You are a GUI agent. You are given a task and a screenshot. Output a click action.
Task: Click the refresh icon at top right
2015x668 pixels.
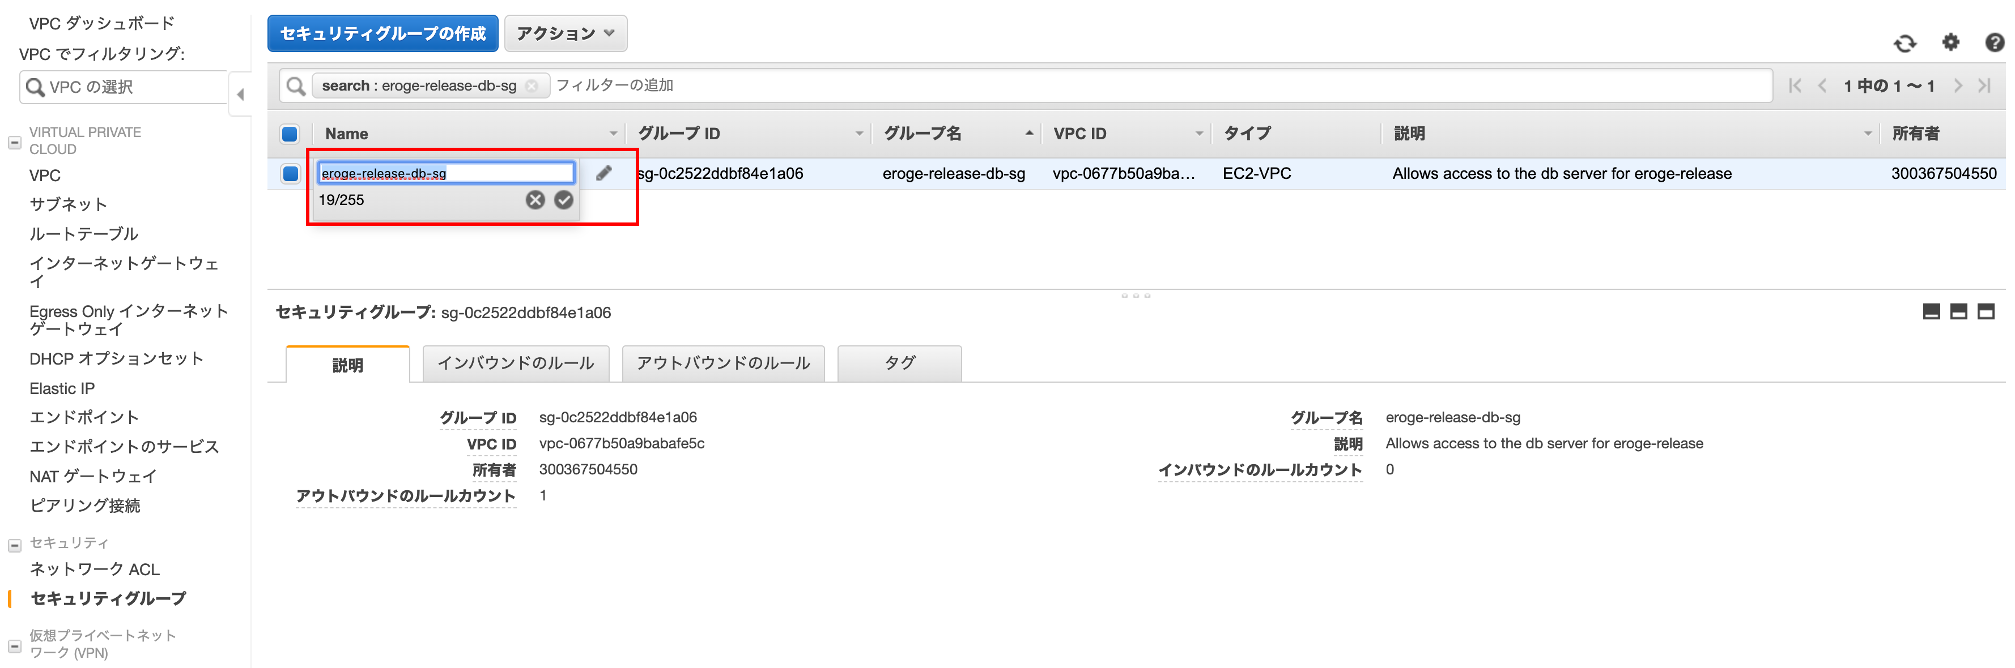(x=1905, y=43)
